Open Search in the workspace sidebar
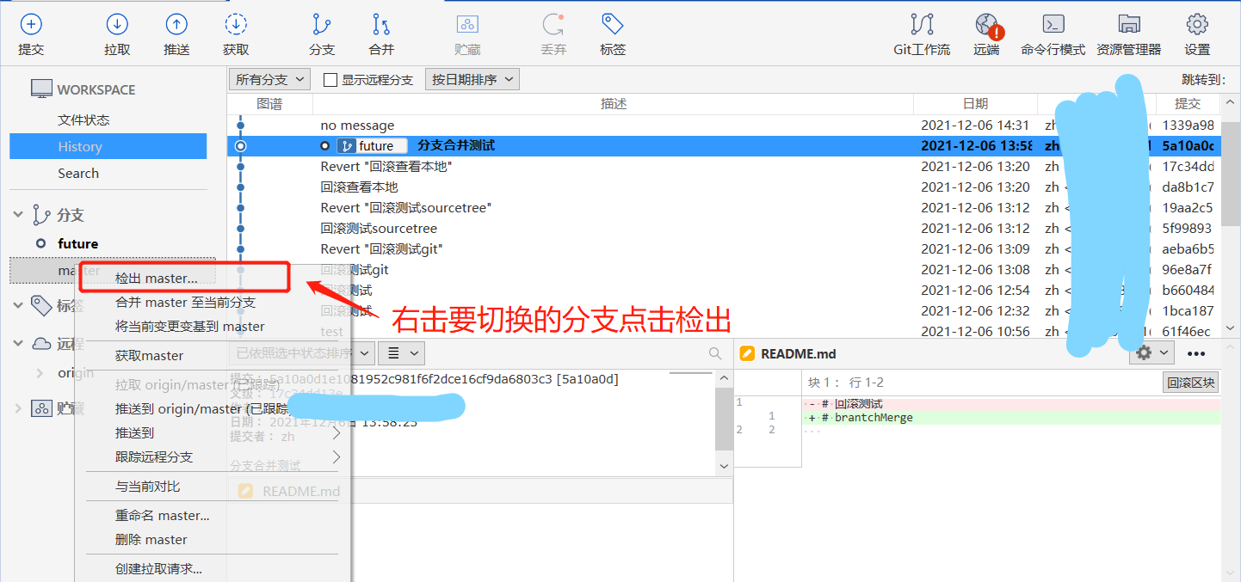The image size is (1241, 582). pos(78,173)
